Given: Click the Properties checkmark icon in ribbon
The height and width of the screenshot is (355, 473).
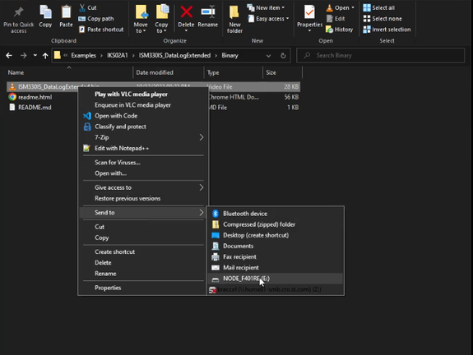Looking at the screenshot, I should coord(309,12).
